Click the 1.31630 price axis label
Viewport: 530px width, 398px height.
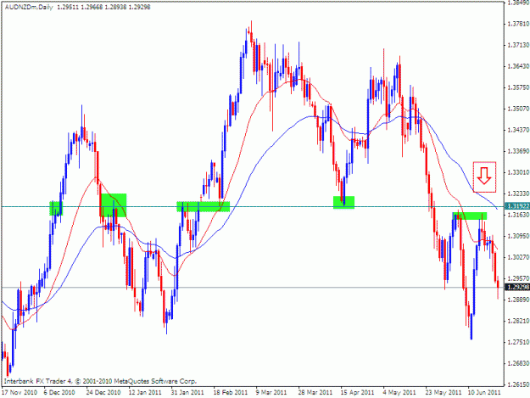click(518, 215)
